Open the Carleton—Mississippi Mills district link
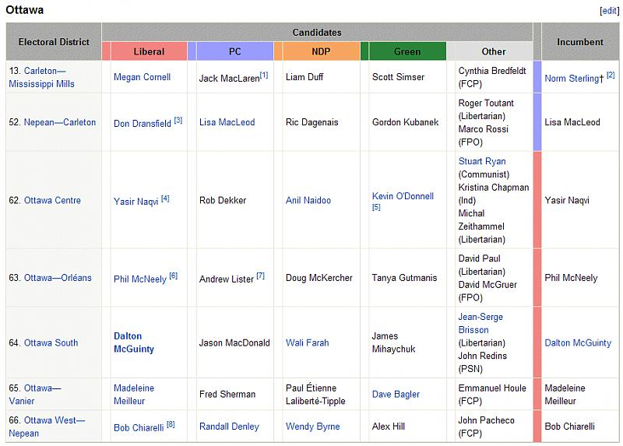The image size is (623, 446). (48, 77)
